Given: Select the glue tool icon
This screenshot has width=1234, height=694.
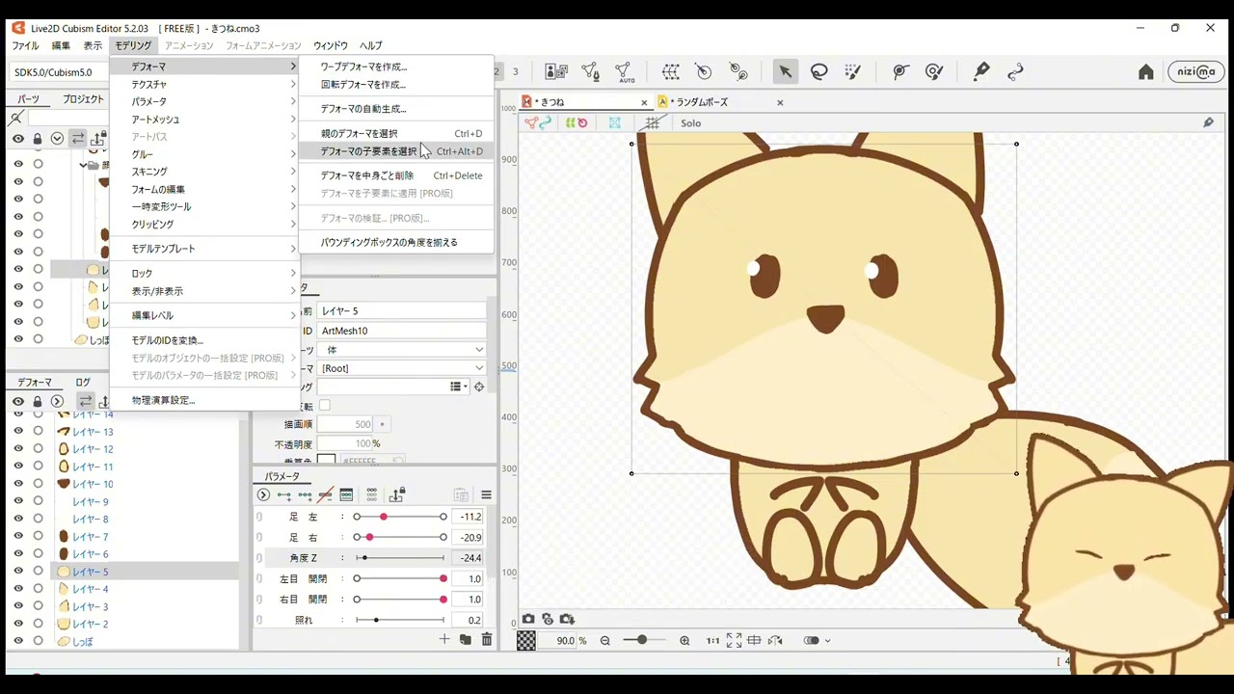Looking at the screenshot, I should coord(738,71).
